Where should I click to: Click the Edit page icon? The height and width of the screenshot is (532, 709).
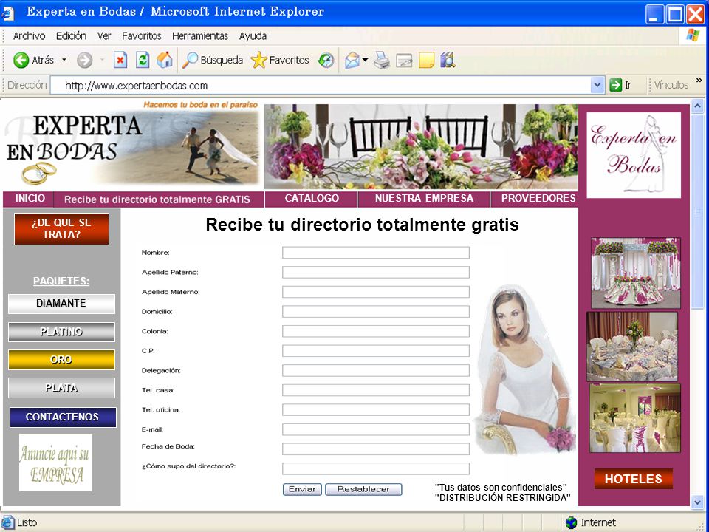[404, 60]
